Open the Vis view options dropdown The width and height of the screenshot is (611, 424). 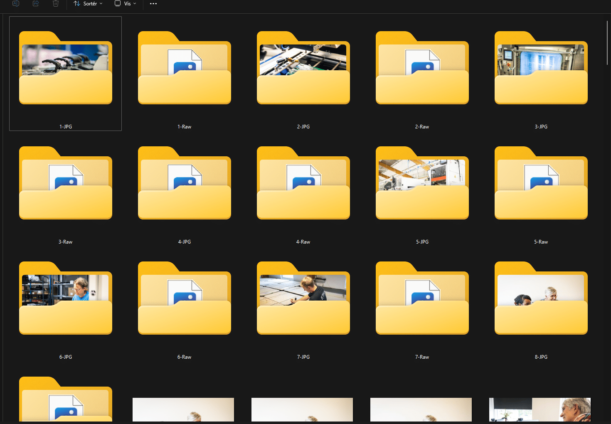(x=126, y=3)
